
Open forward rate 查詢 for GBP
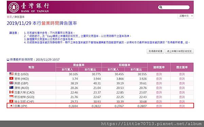tap(159, 83)
